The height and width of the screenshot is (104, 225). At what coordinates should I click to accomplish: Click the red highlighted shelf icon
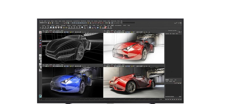[106, 27]
